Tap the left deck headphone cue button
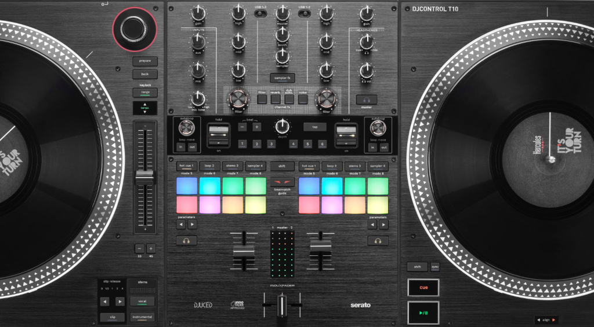594x327 pixels. [186, 240]
